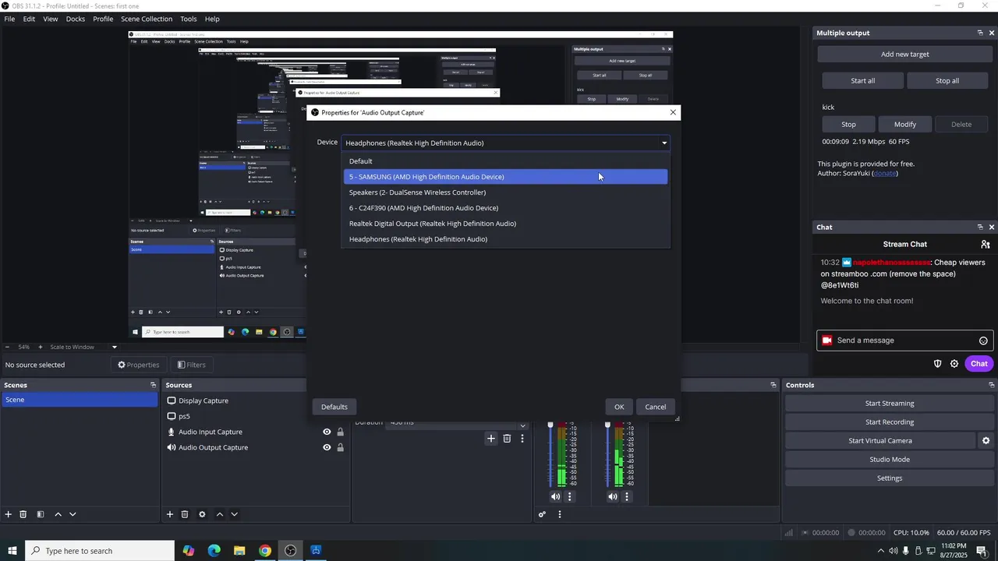Toggle visibility of Audio Input Capture
Screen dimensions: 998x561
327,432
